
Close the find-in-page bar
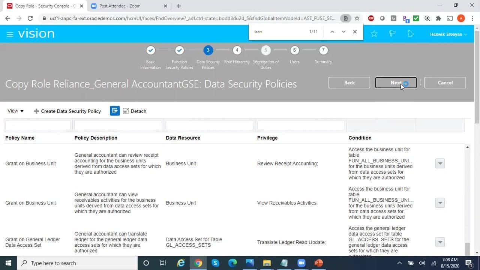tap(355, 31)
